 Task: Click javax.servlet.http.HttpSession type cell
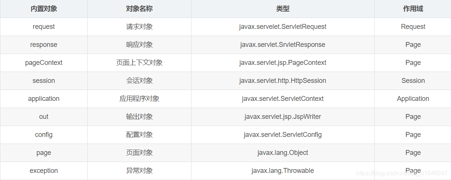click(x=283, y=81)
